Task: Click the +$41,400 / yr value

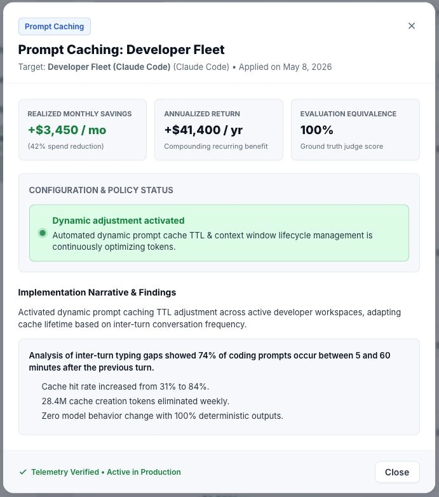Action: click(203, 130)
